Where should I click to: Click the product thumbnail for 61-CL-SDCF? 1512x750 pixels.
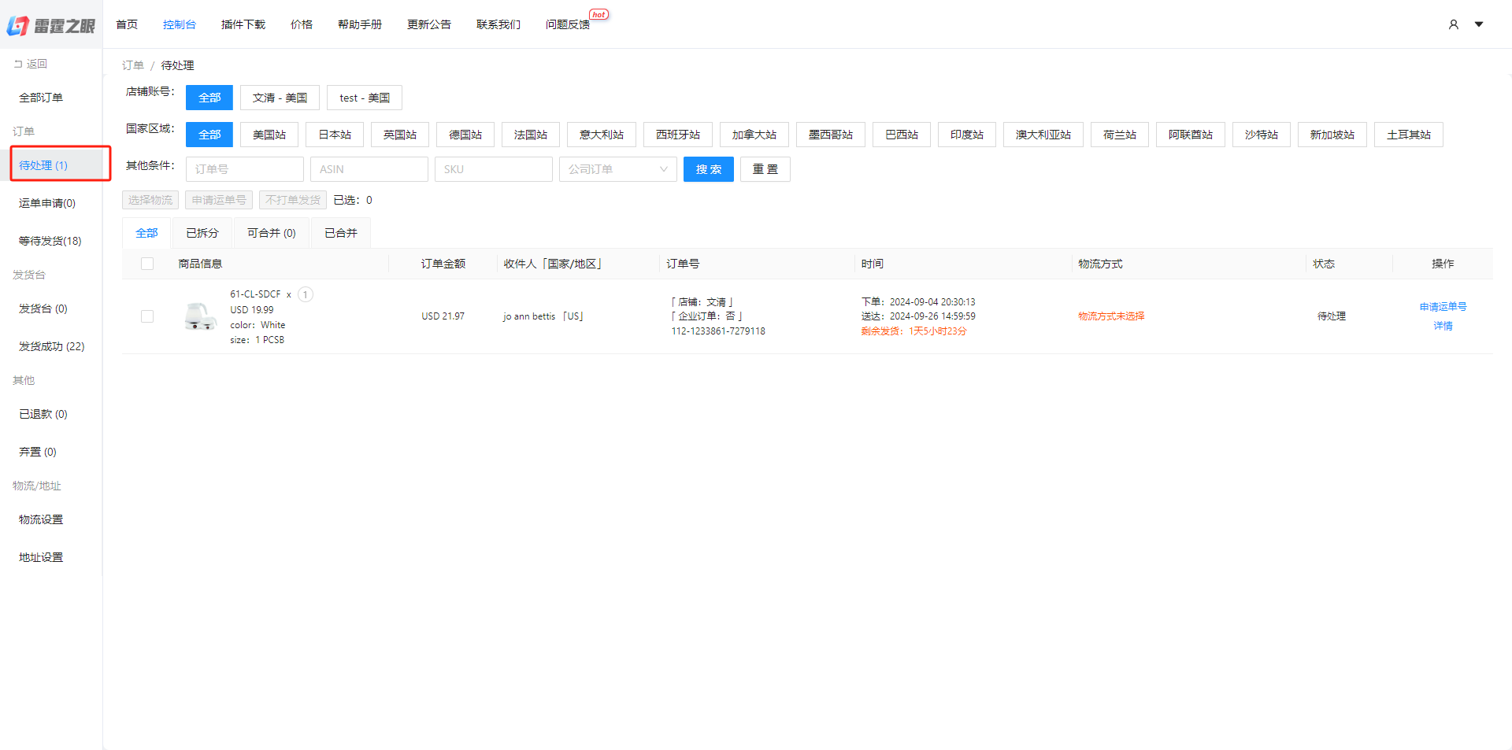point(201,316)
